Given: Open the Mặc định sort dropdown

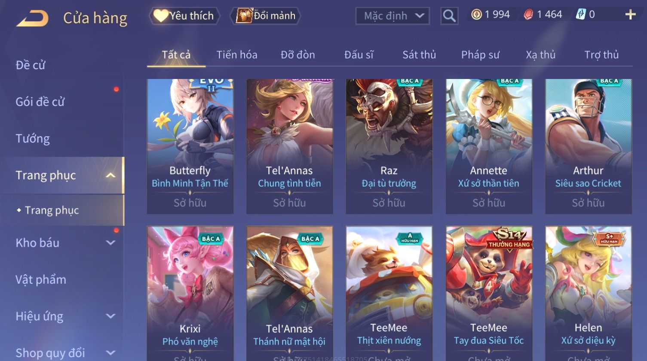Looking at the screenshot, I should (392, 16).
